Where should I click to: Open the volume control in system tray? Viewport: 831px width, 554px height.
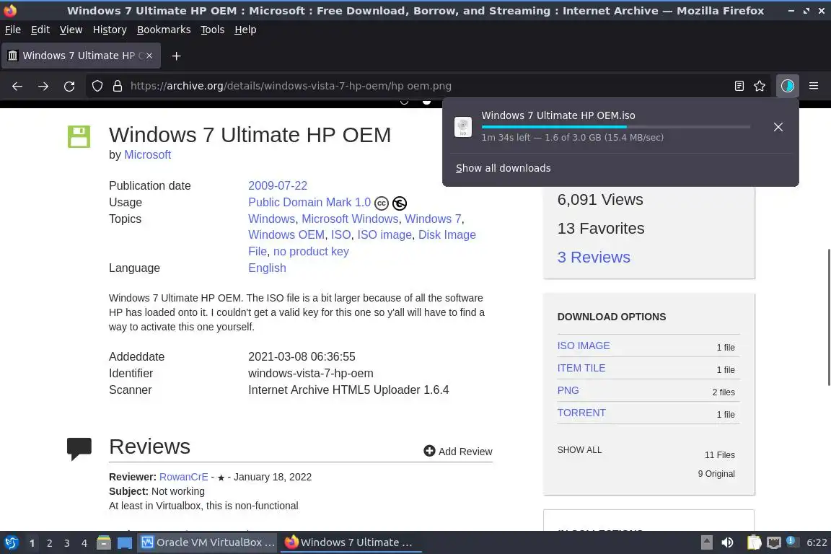pyautogui.click(x=728, y=542)
